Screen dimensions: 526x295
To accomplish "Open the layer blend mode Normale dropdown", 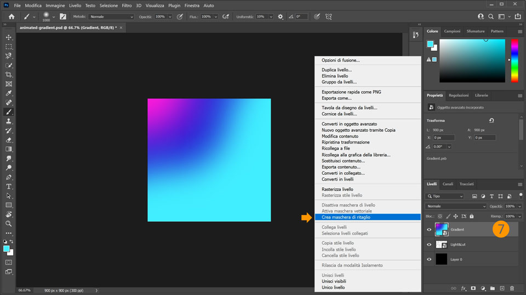I will [x=456, y=206].
